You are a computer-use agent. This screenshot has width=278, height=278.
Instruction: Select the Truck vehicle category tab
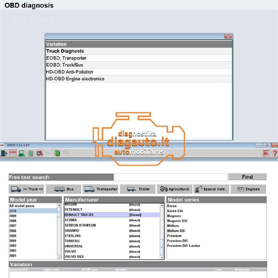click(27, 189)
